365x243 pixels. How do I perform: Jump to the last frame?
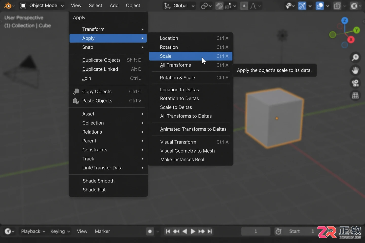(x=210, y=231)
